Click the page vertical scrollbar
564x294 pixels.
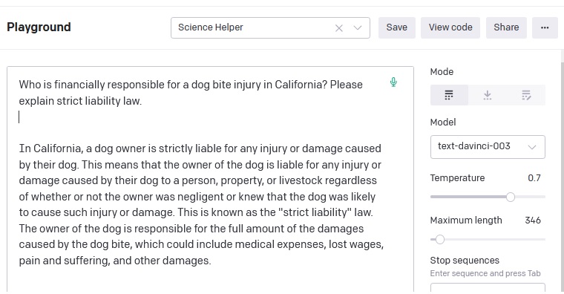point(562,171)
